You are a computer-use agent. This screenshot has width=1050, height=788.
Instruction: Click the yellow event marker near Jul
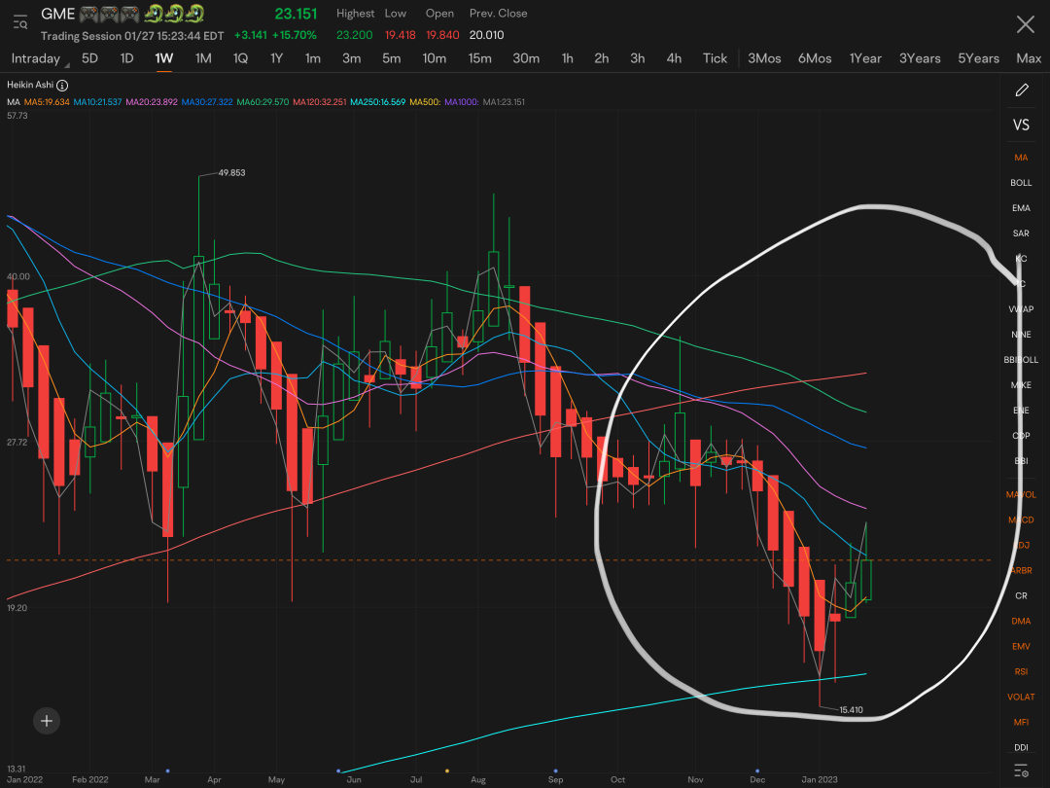pos(447,770)
